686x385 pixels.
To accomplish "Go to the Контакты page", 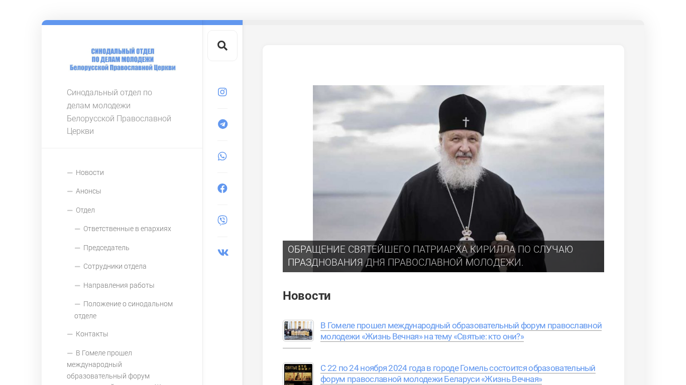I will click(x=92, y=334).
